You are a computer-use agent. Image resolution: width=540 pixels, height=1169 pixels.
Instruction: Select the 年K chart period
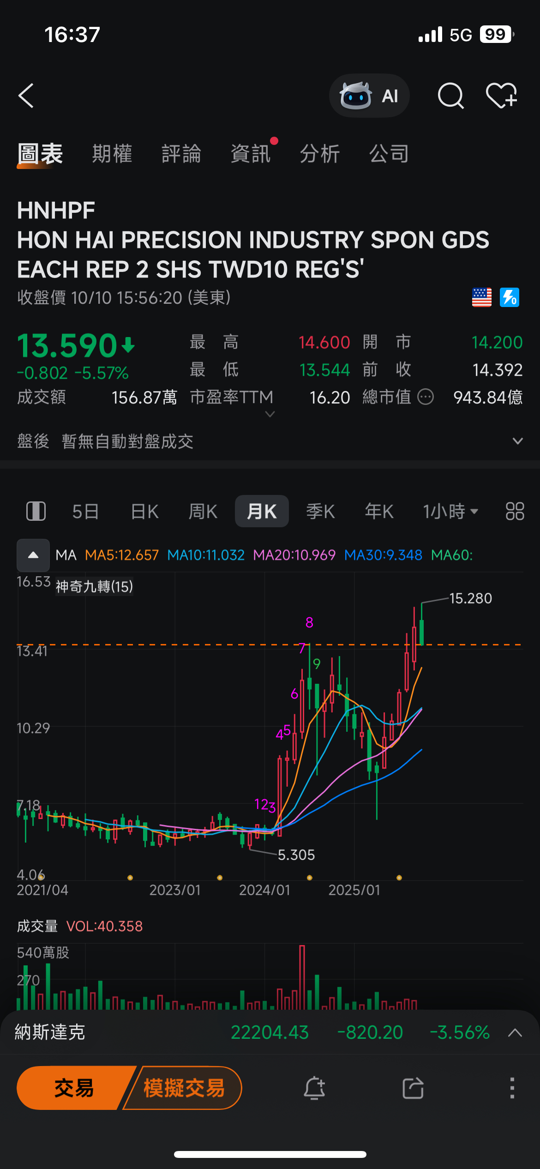pos(379,512)
